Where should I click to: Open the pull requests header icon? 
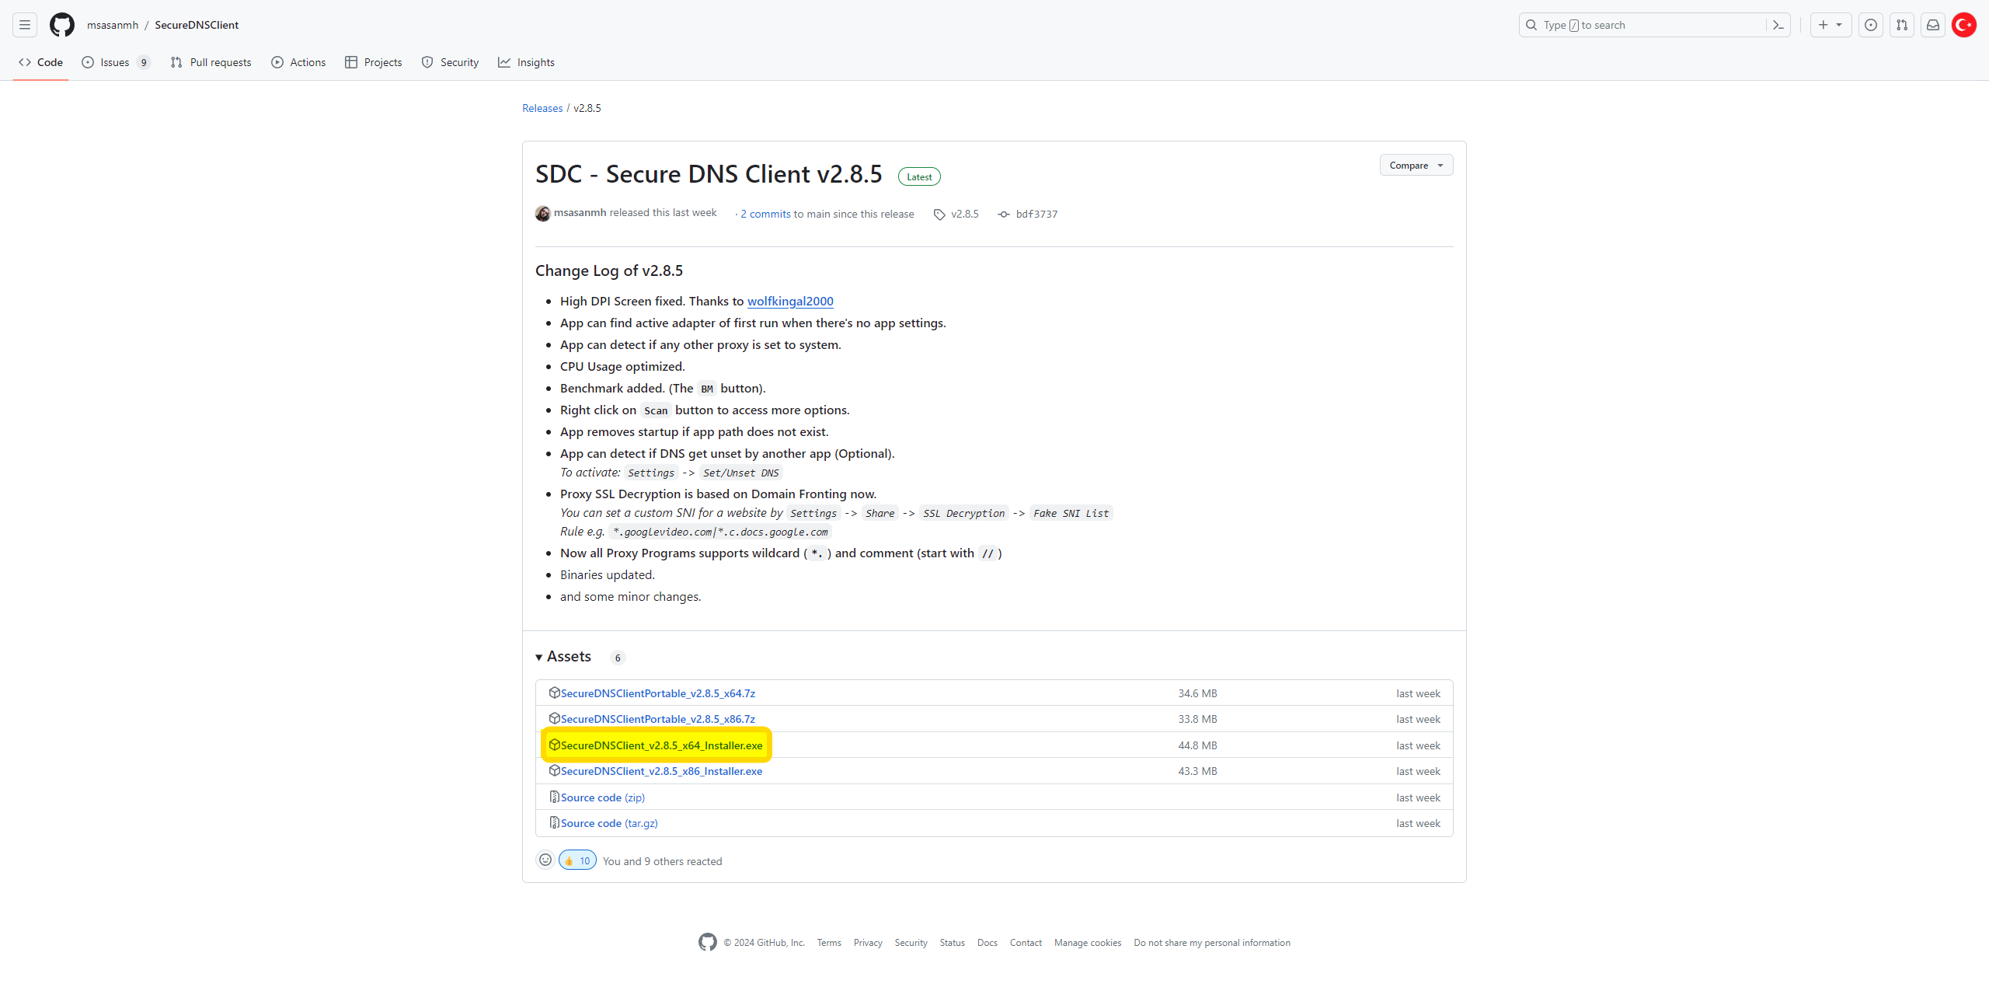click(x=1902, y=25)
